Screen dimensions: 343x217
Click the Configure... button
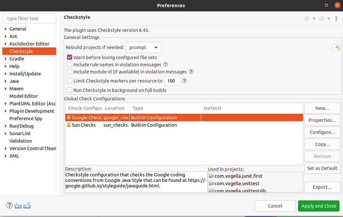pos(322,132)
